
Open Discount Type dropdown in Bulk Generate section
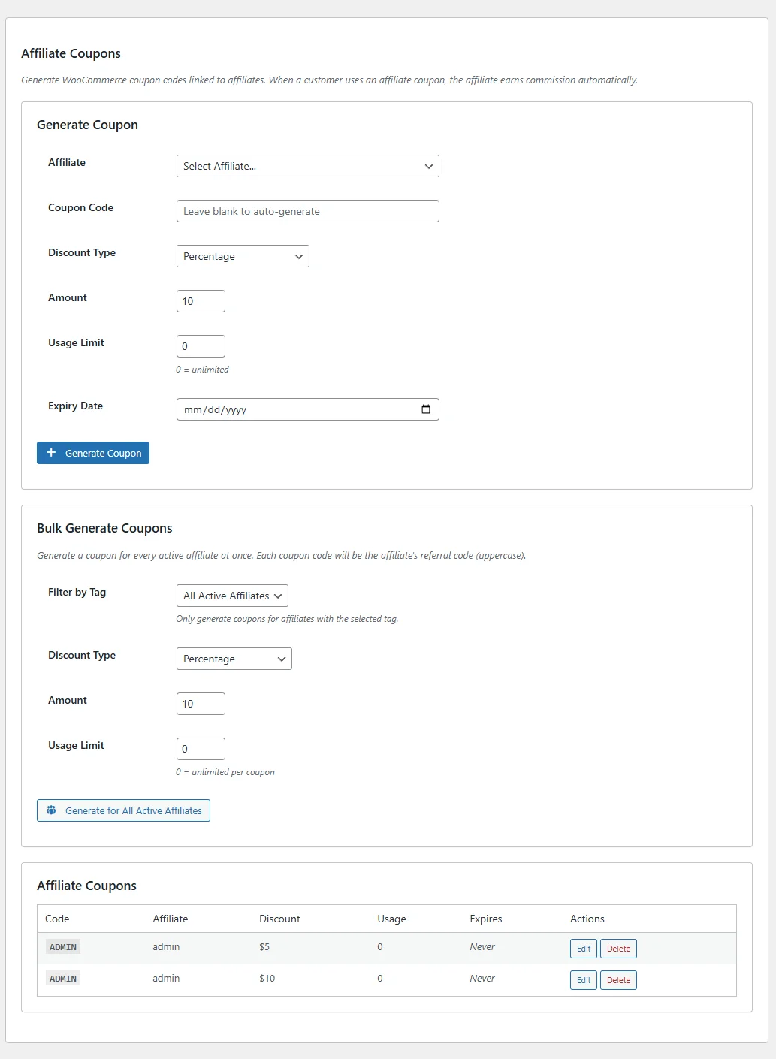(x=234, y=659)
